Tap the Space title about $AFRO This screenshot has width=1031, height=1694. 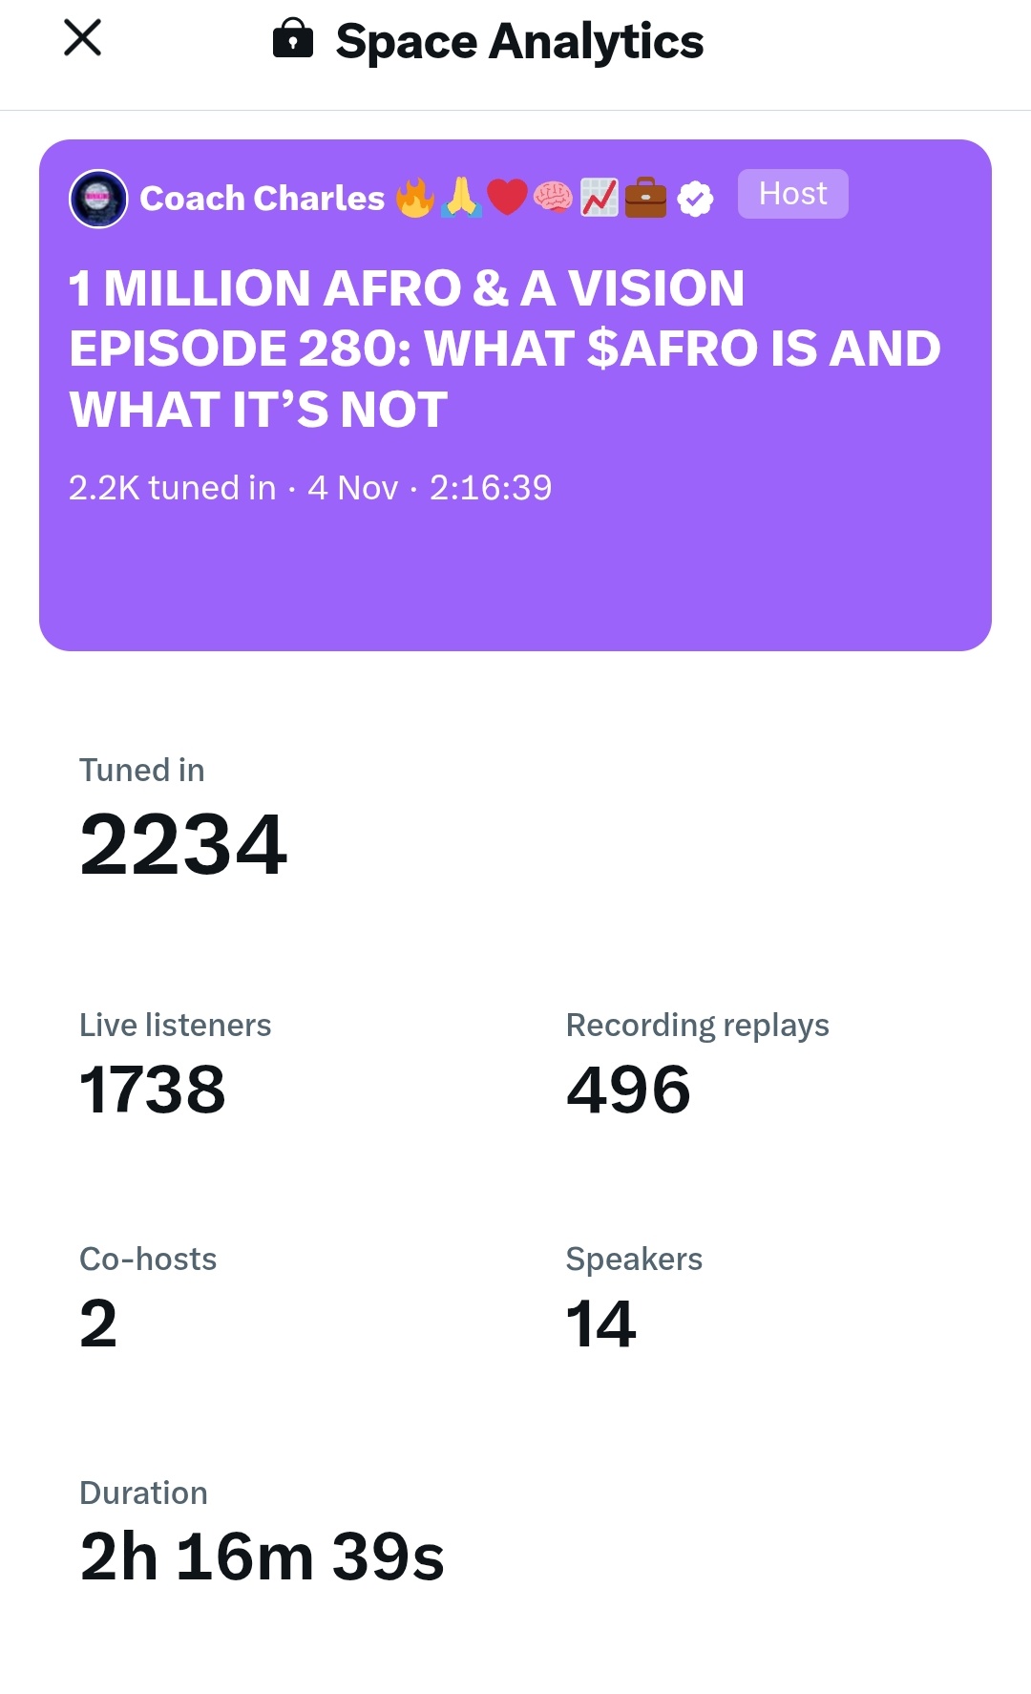(504, 349)
